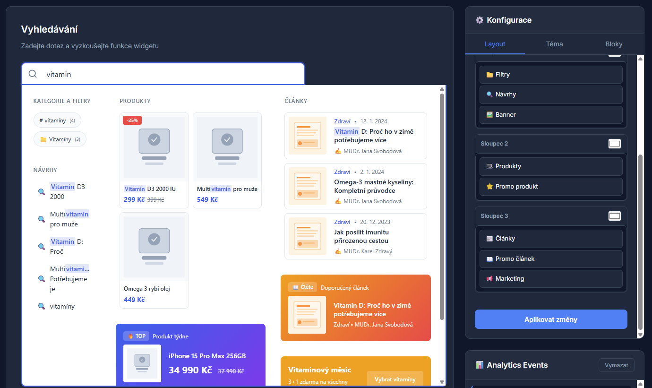
Task: Toggle the '# vitamíny' filter chip
Action: coord(57,121)
